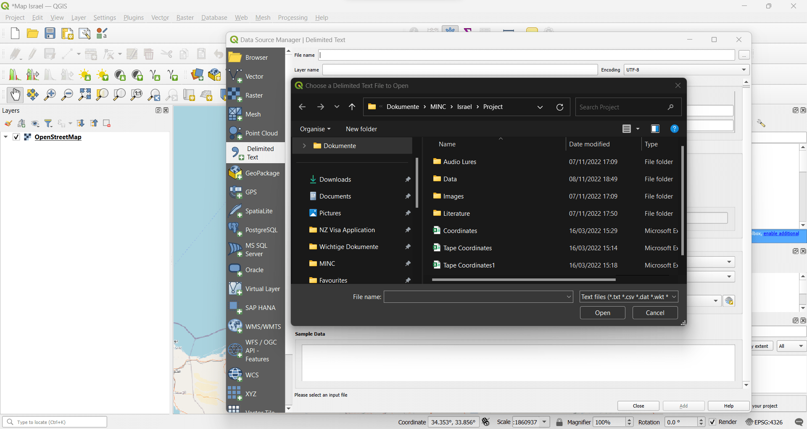
Task: Uncheck the OpenStreetMap layer visibility
Action: pyautogui.click(x=16, y=137)
